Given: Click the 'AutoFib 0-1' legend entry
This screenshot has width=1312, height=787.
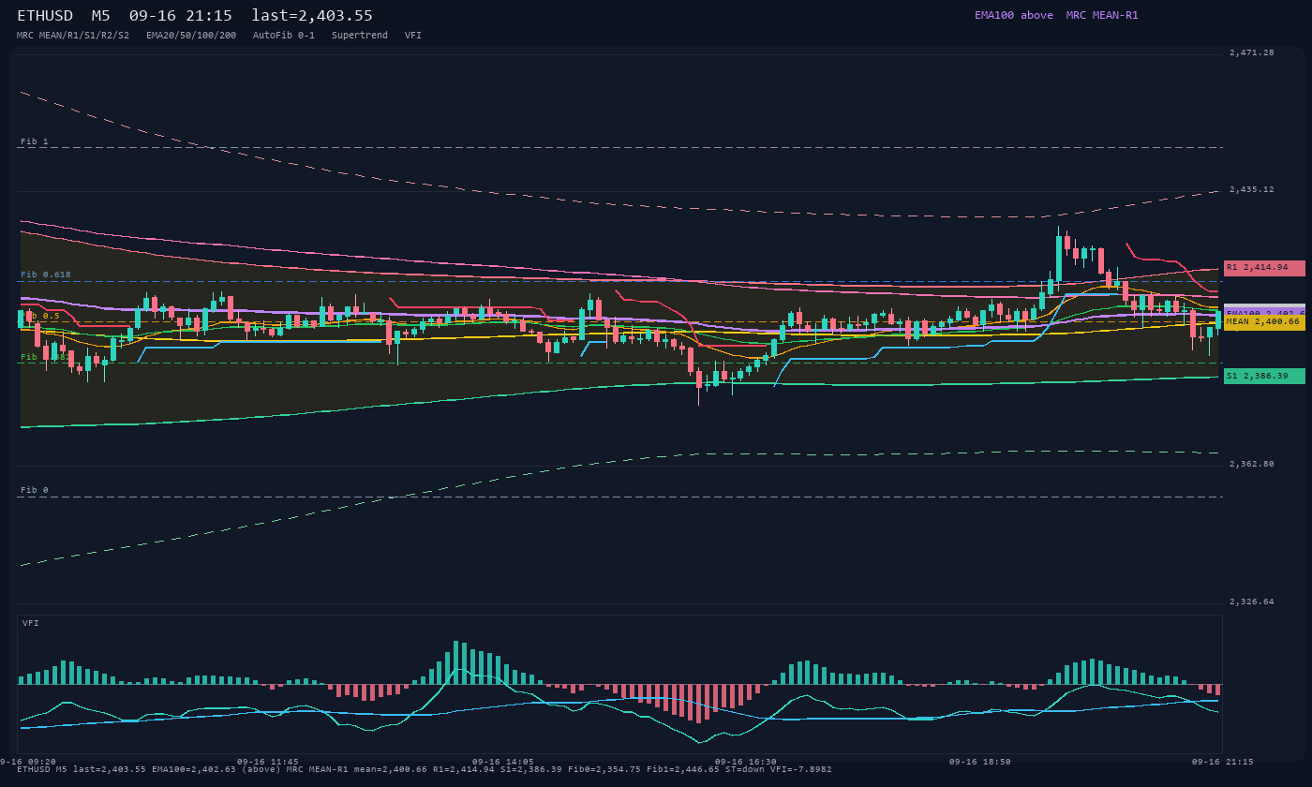Looking at the screenshot, I should point(284,35).
